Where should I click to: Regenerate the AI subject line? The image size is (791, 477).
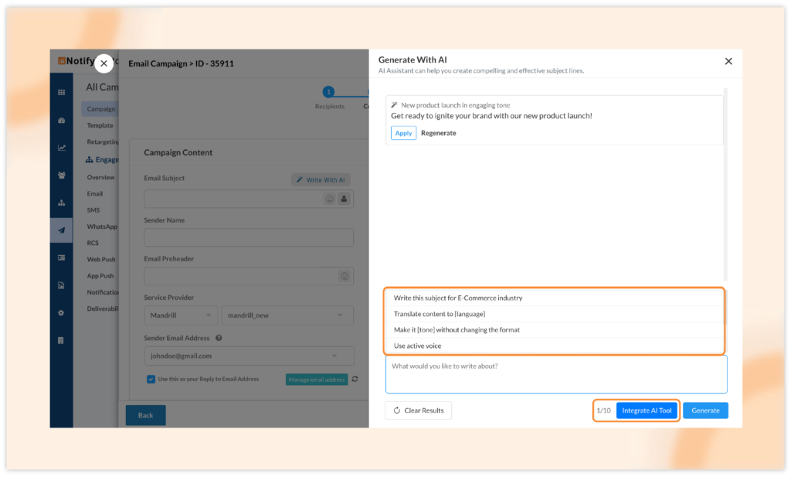click(x=439, y=133)
